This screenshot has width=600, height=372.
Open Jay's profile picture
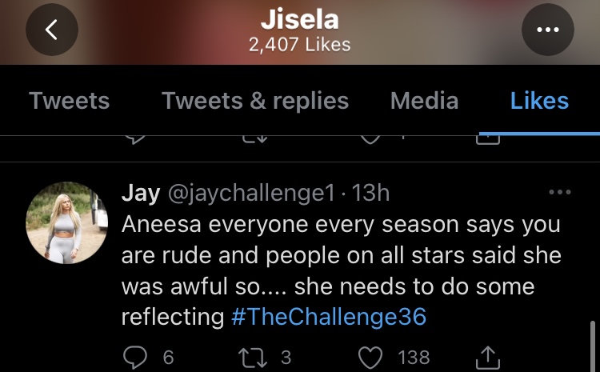pos(66,222)
